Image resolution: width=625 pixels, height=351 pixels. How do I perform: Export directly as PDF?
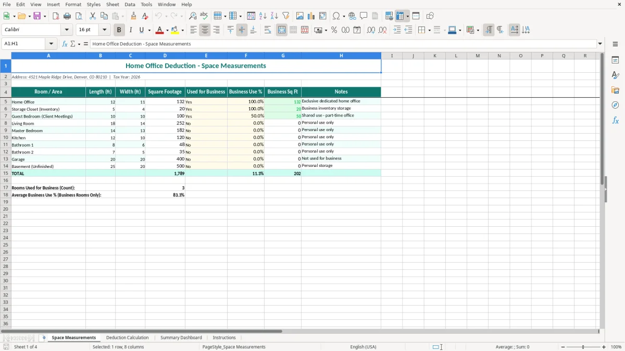coord(56,16)
